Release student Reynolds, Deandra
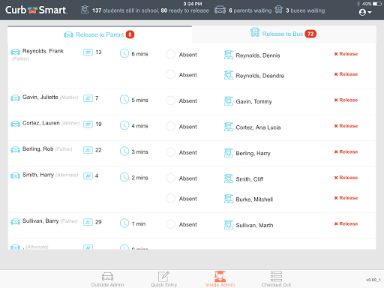Viewport: 384px width, 288px height. tap(346, 74)
